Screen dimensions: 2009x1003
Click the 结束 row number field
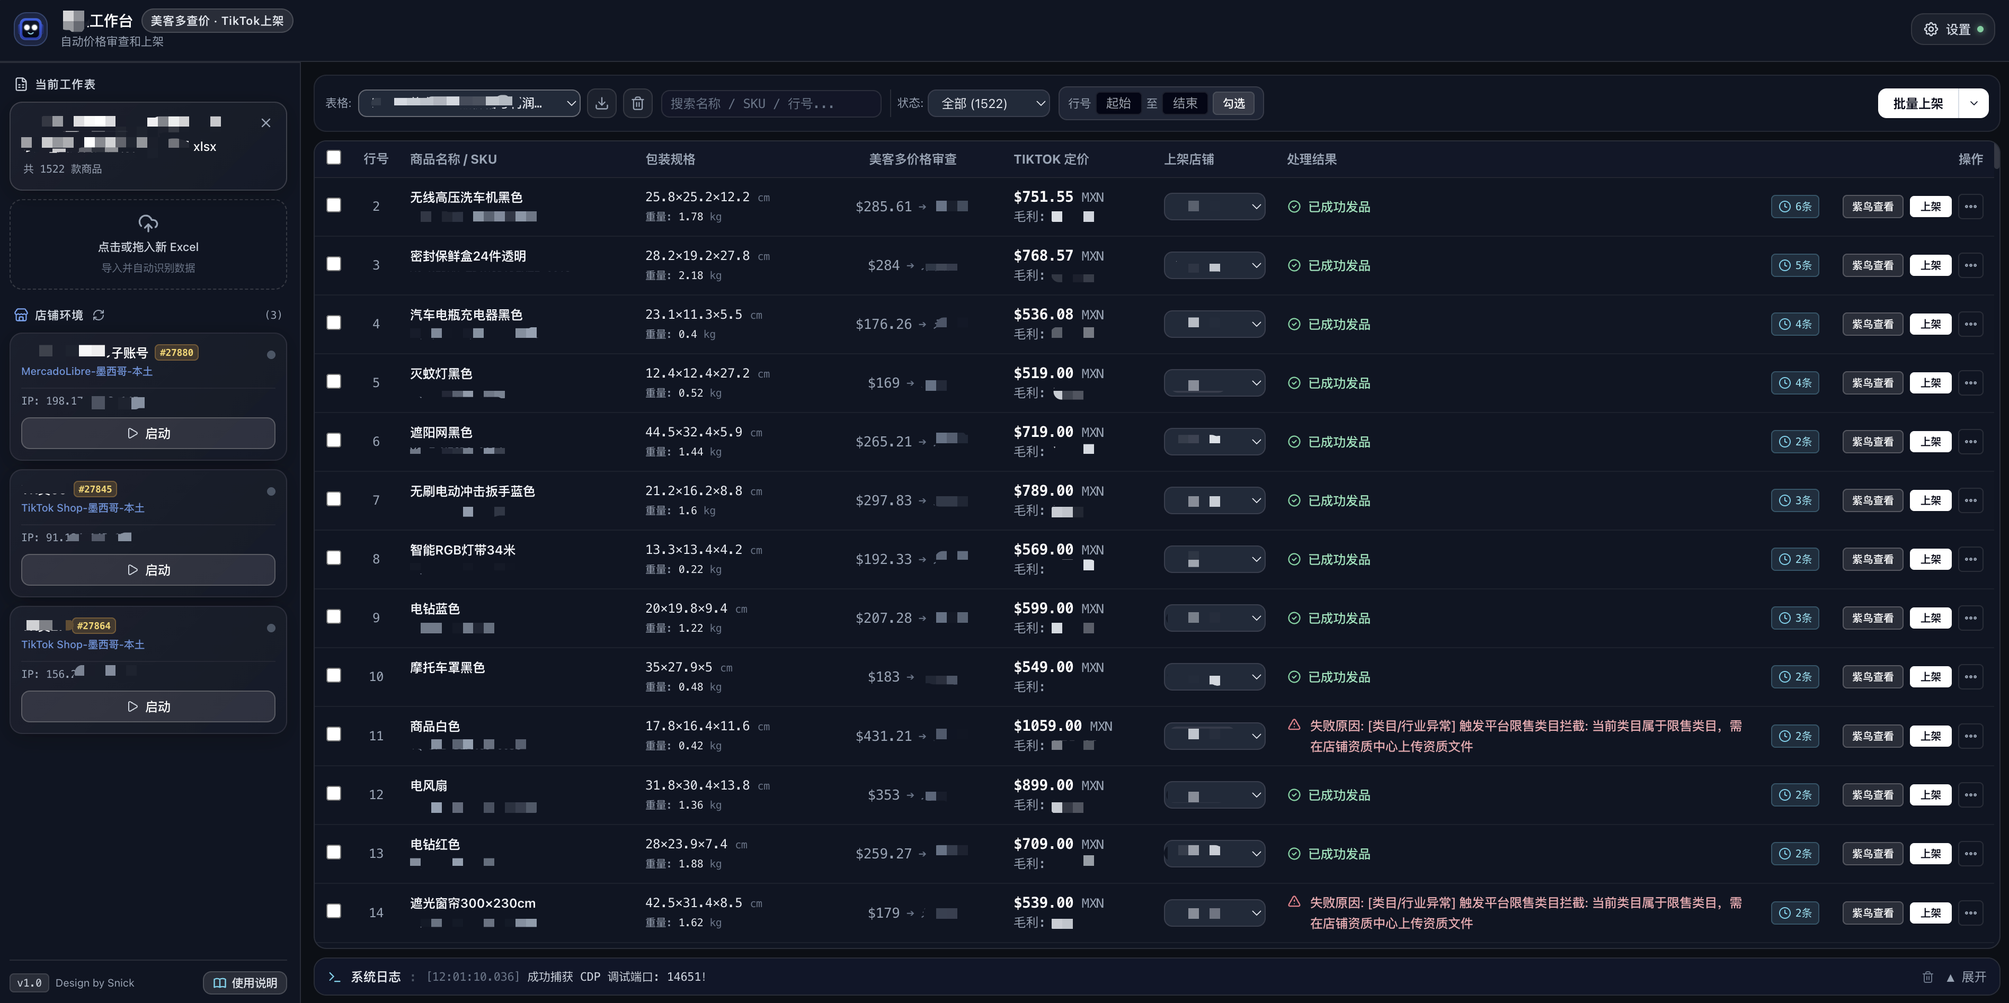coord(1185,103)
